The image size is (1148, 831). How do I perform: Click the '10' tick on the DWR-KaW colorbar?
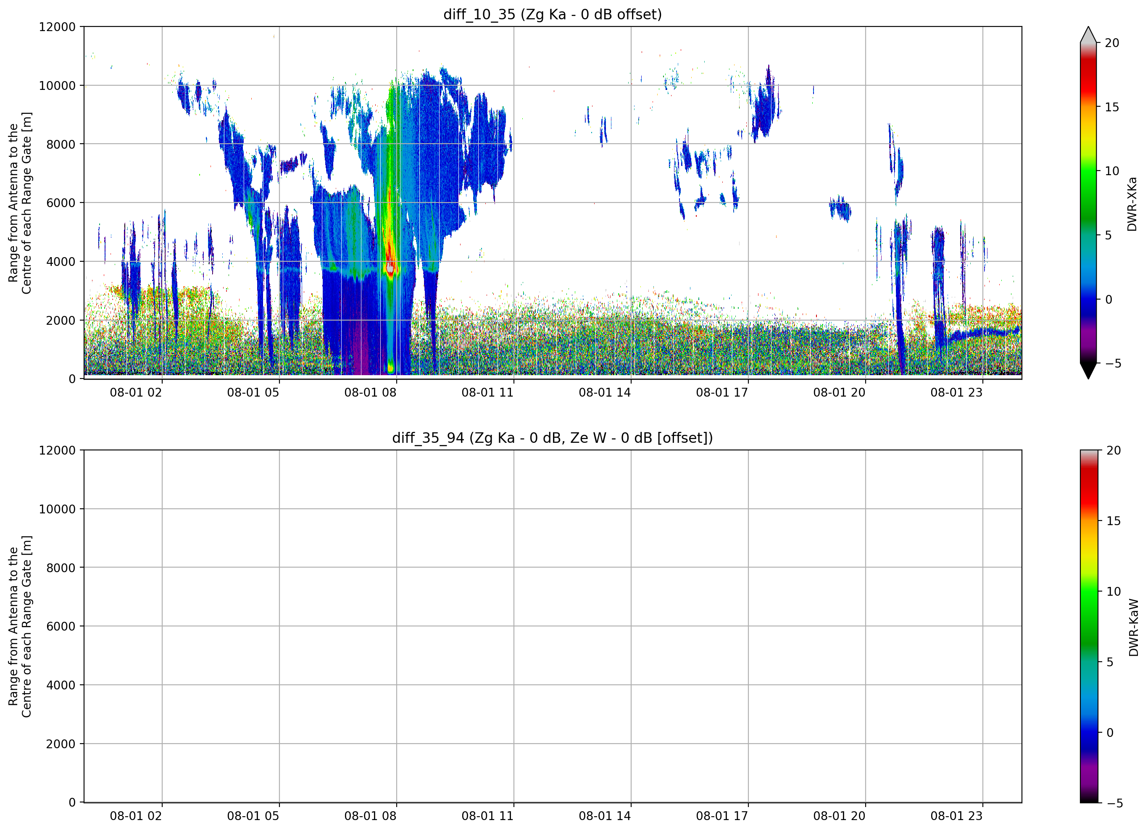coord(1113,591)
